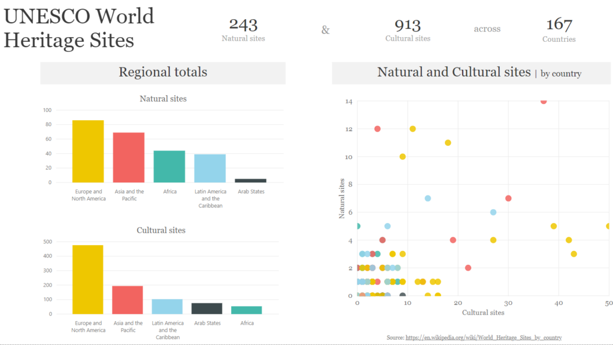Select the Africa bar in Cultural sites chart

246,310
